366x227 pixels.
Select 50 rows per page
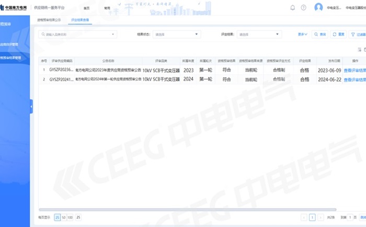click(64, 217)
